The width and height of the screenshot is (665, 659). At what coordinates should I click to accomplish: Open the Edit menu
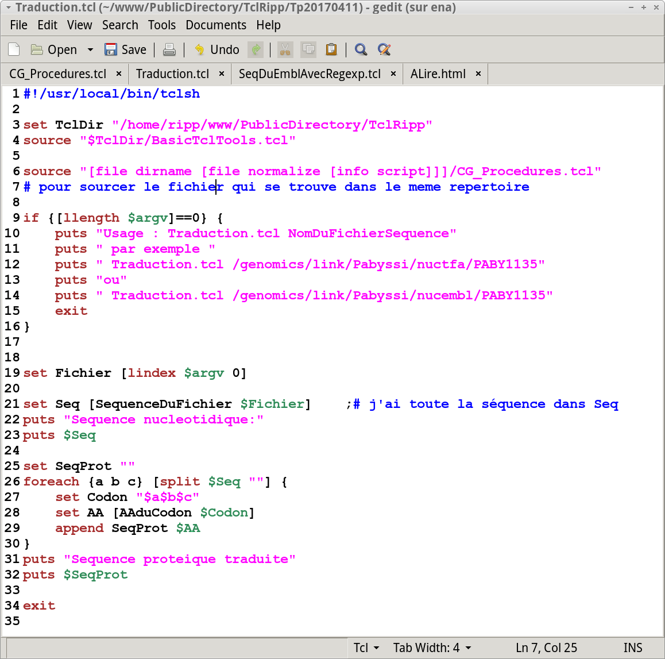coord(48,25)
